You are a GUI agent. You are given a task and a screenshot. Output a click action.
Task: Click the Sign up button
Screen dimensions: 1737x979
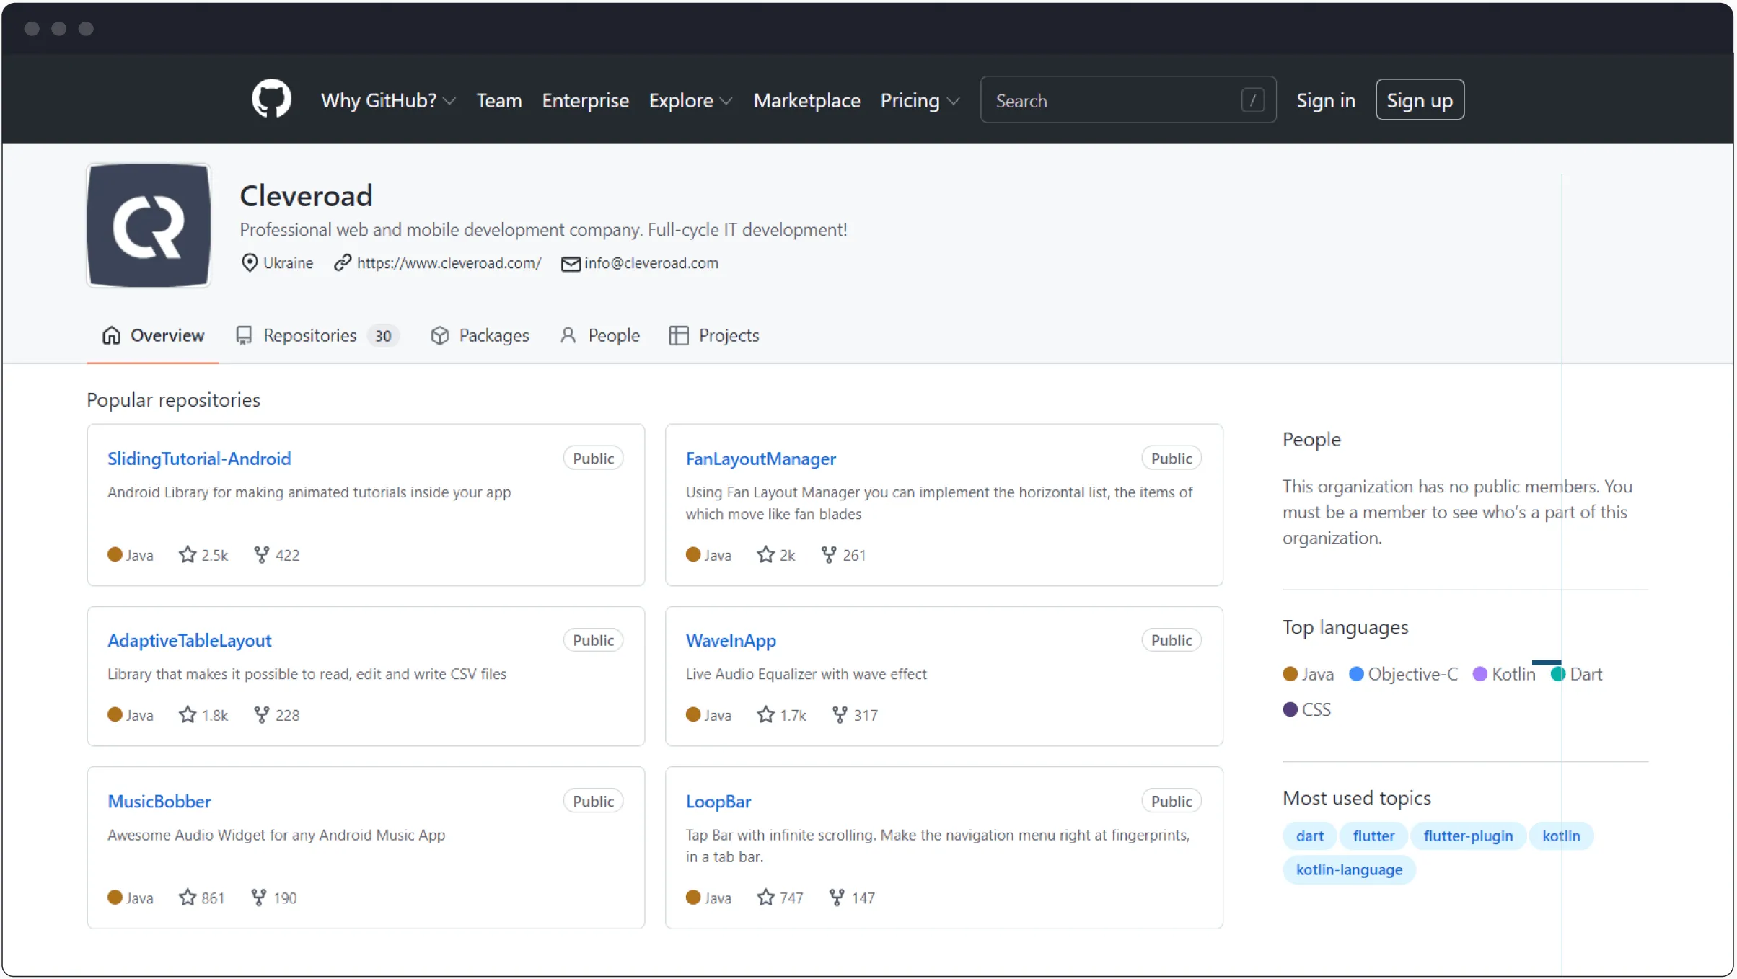[x=1419, y=99]
